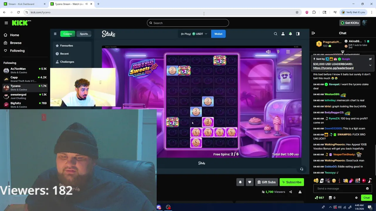Image resolution: width=376 pixels, height=211 pixels.
Task: Open browser media control icon
Action: (x=335, y=12)
